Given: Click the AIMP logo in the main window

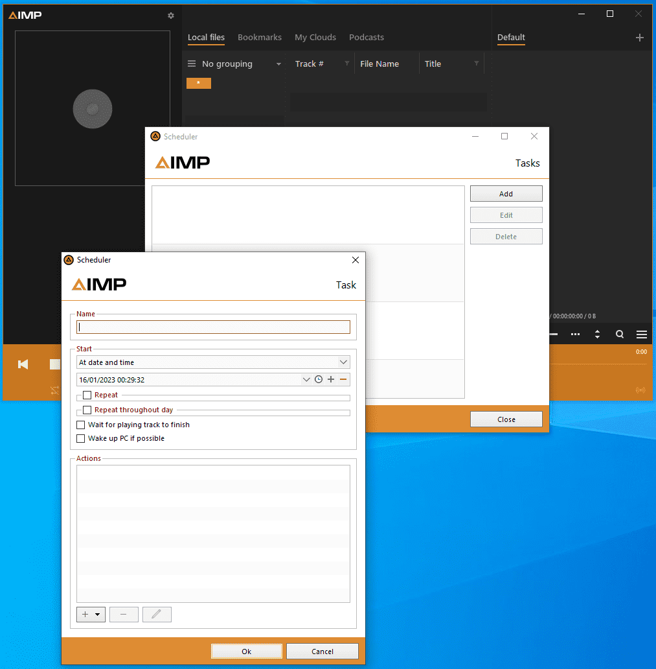Looking at the screenshot, I should [x=25, y=16].
